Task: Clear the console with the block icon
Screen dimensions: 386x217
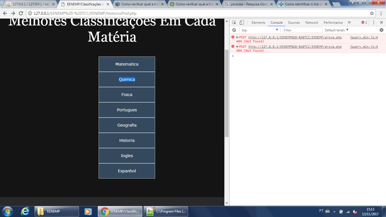Action: click(x=234, y=30)
